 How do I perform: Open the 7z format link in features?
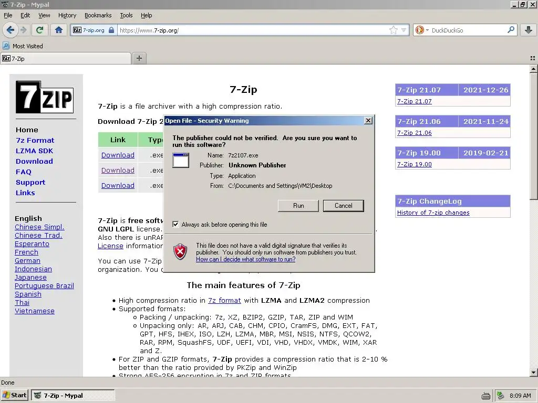[x=224, y=301]
